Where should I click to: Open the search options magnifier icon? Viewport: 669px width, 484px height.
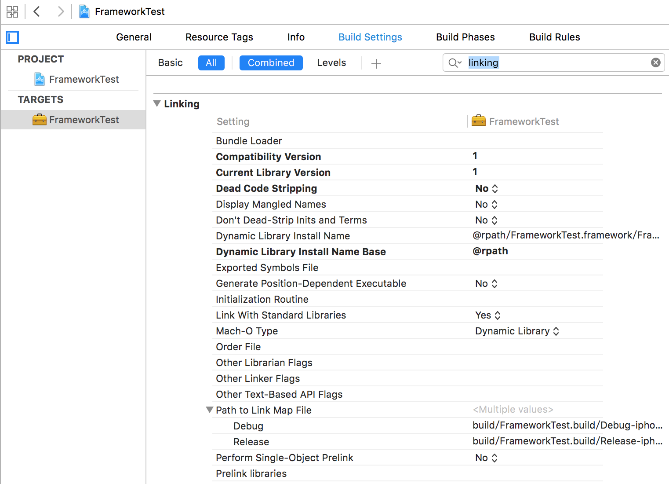click(x=454, y=63)
